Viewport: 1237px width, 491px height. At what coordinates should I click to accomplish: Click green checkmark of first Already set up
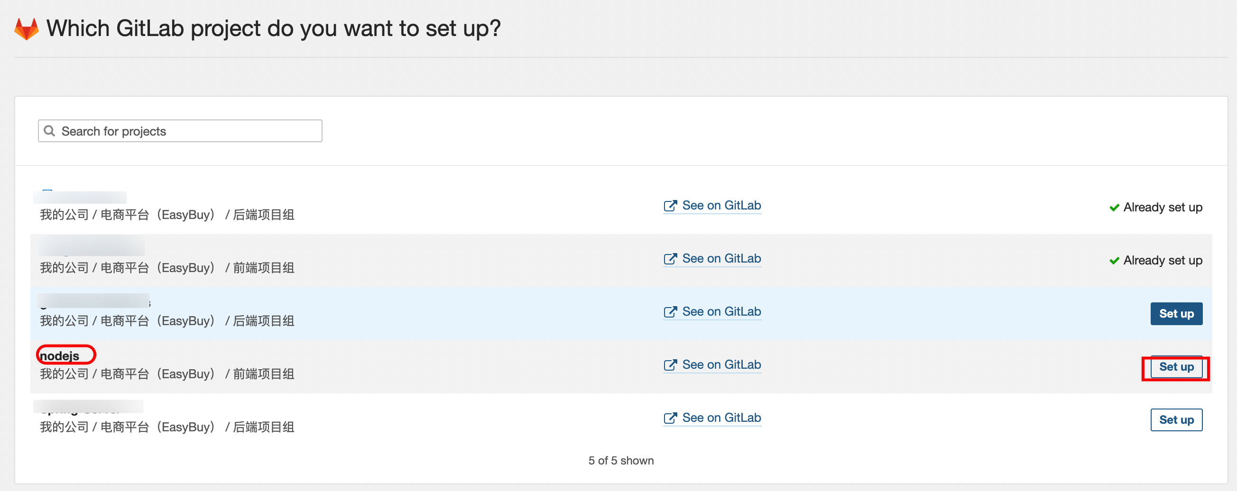click(x=1114, y=208)
